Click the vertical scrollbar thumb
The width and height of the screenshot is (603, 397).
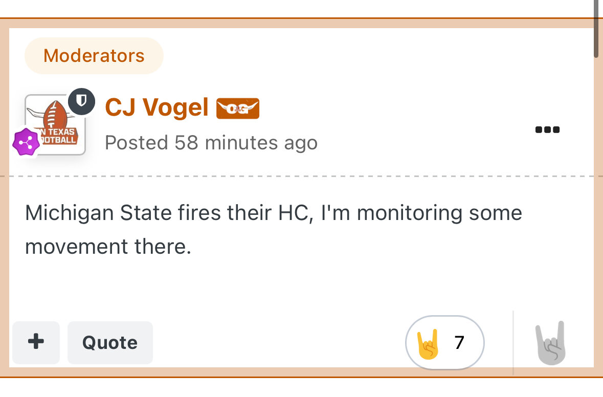coord(596,28)
